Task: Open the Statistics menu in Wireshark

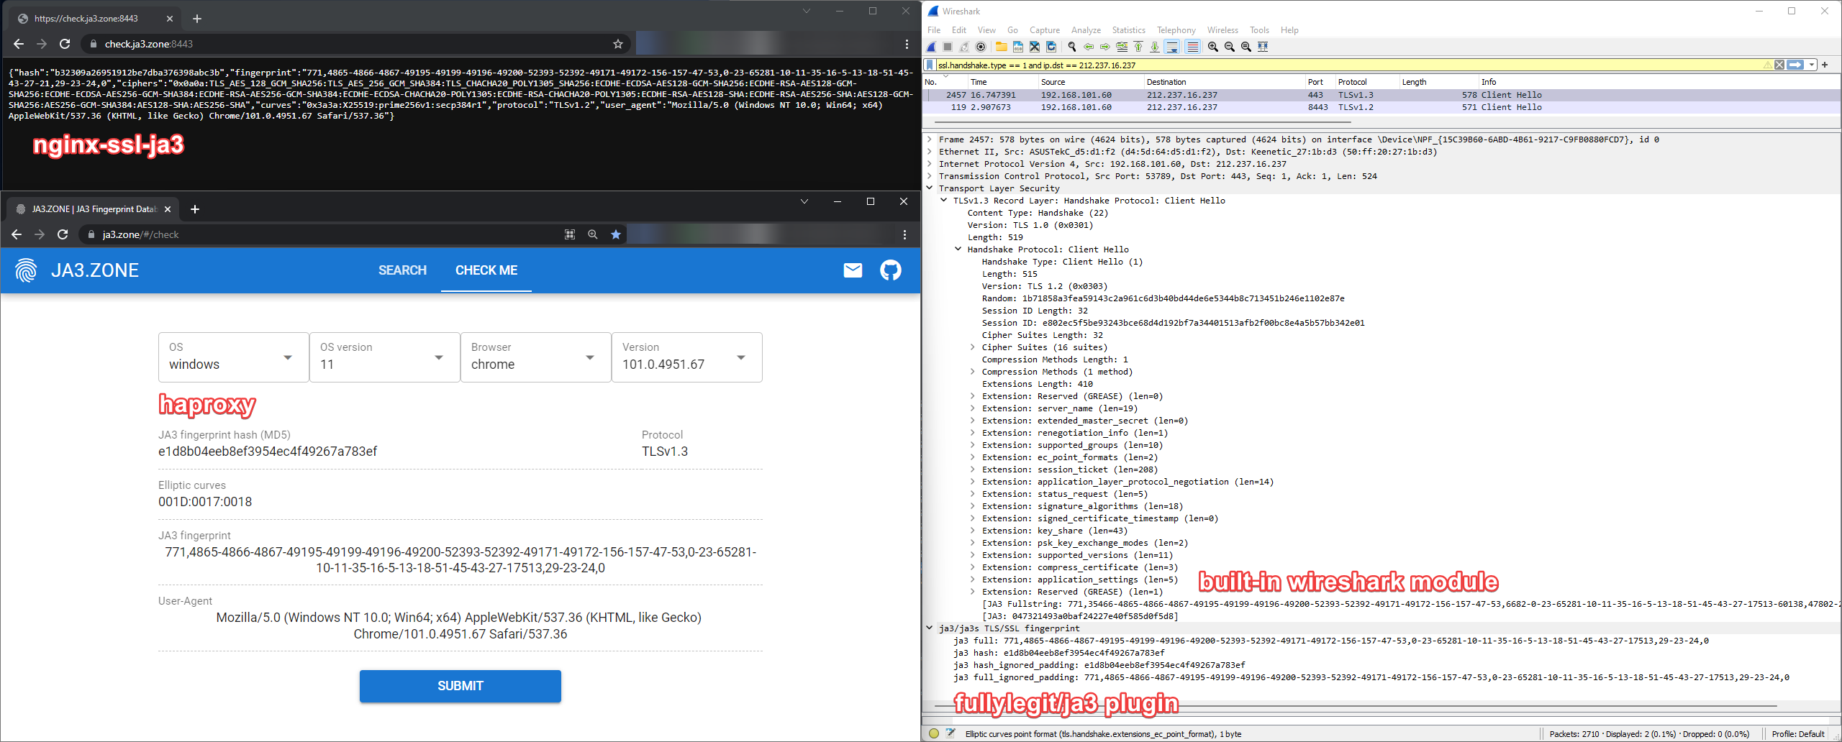Action: (x=1128, y=30)
